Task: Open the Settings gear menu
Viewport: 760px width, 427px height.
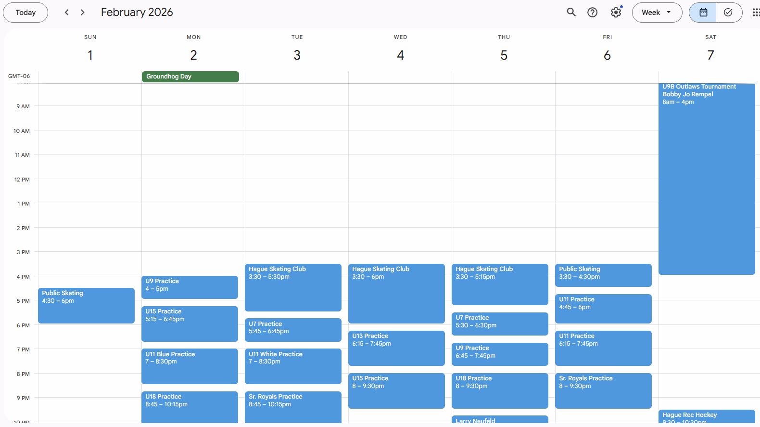Action: [x=616, y=13]
